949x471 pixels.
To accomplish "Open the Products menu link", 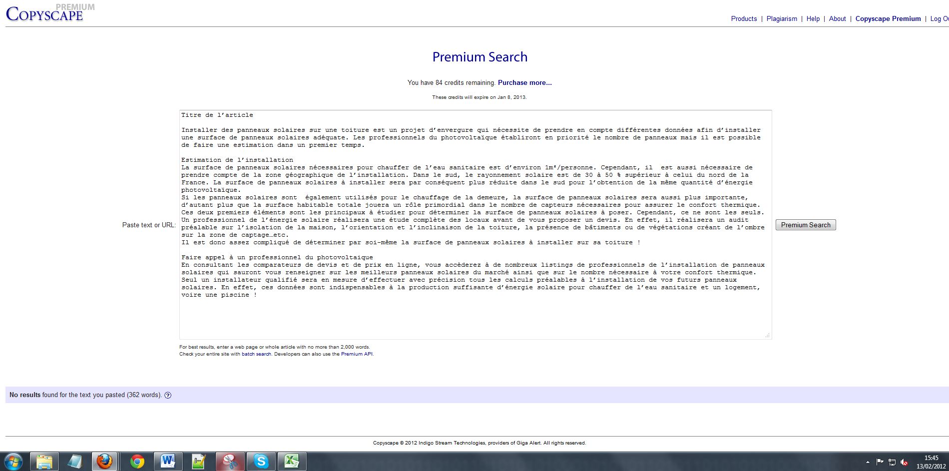I will tap(744, 18).
